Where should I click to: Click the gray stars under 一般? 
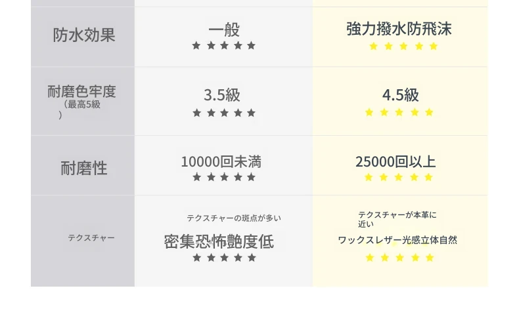224,46
